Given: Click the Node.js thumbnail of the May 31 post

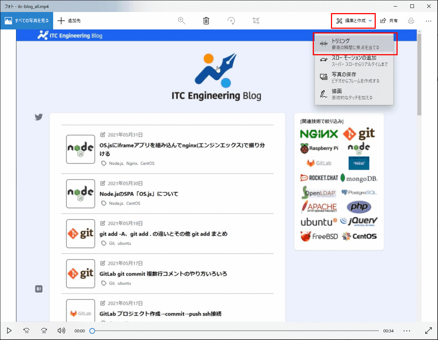Looking at the screenshot, I should 80,149.
